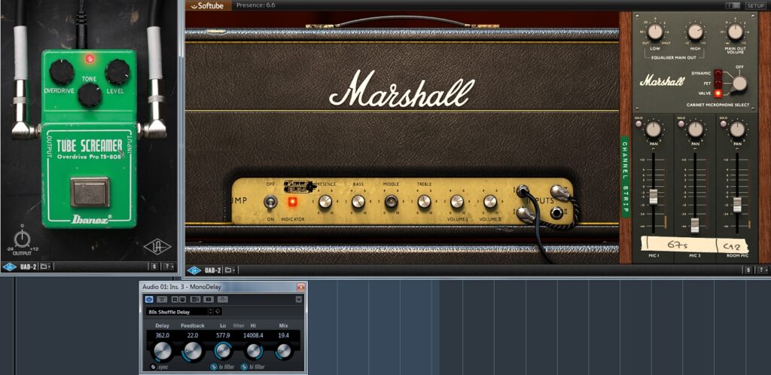Click the MonoDelay Write automation W button
The height and width of the screenshot is (375, 771).
click(182, 299)
